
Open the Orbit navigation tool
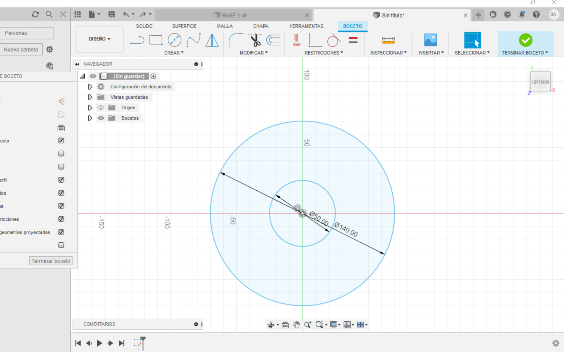click(x=271, y=325)
